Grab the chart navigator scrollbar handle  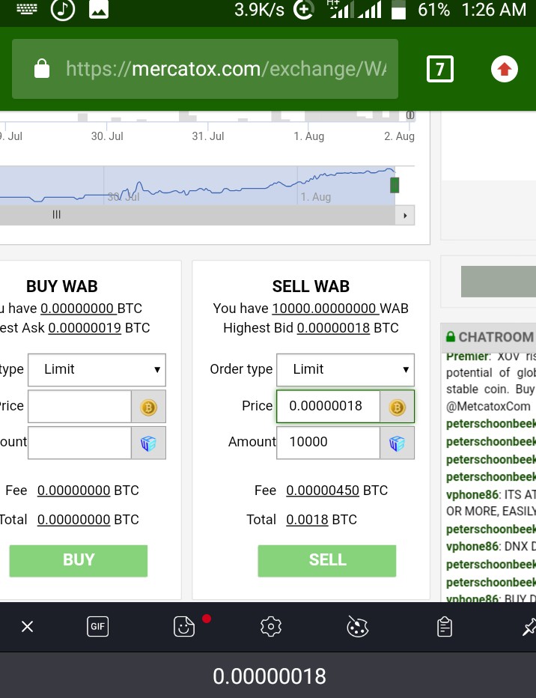pyautogui.click(x=56, y=215)
